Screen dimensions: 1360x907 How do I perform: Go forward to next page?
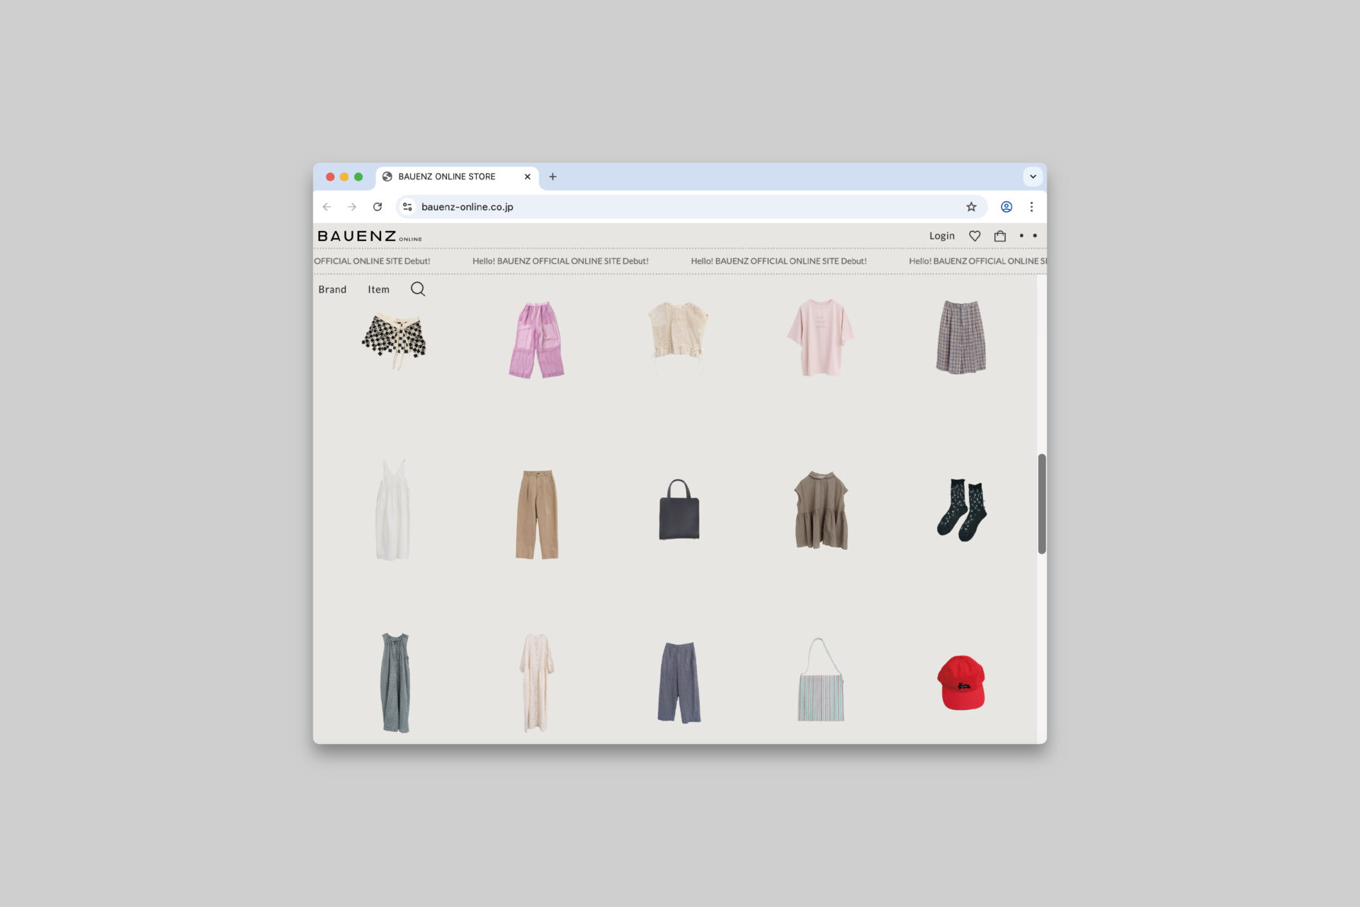pos(352,207)
